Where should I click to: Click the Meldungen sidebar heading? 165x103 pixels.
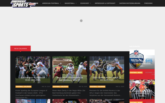pos(134,46)
